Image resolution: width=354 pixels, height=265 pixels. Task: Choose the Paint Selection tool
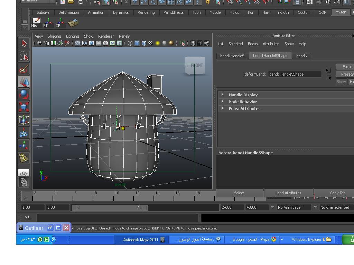coord(24,69)
